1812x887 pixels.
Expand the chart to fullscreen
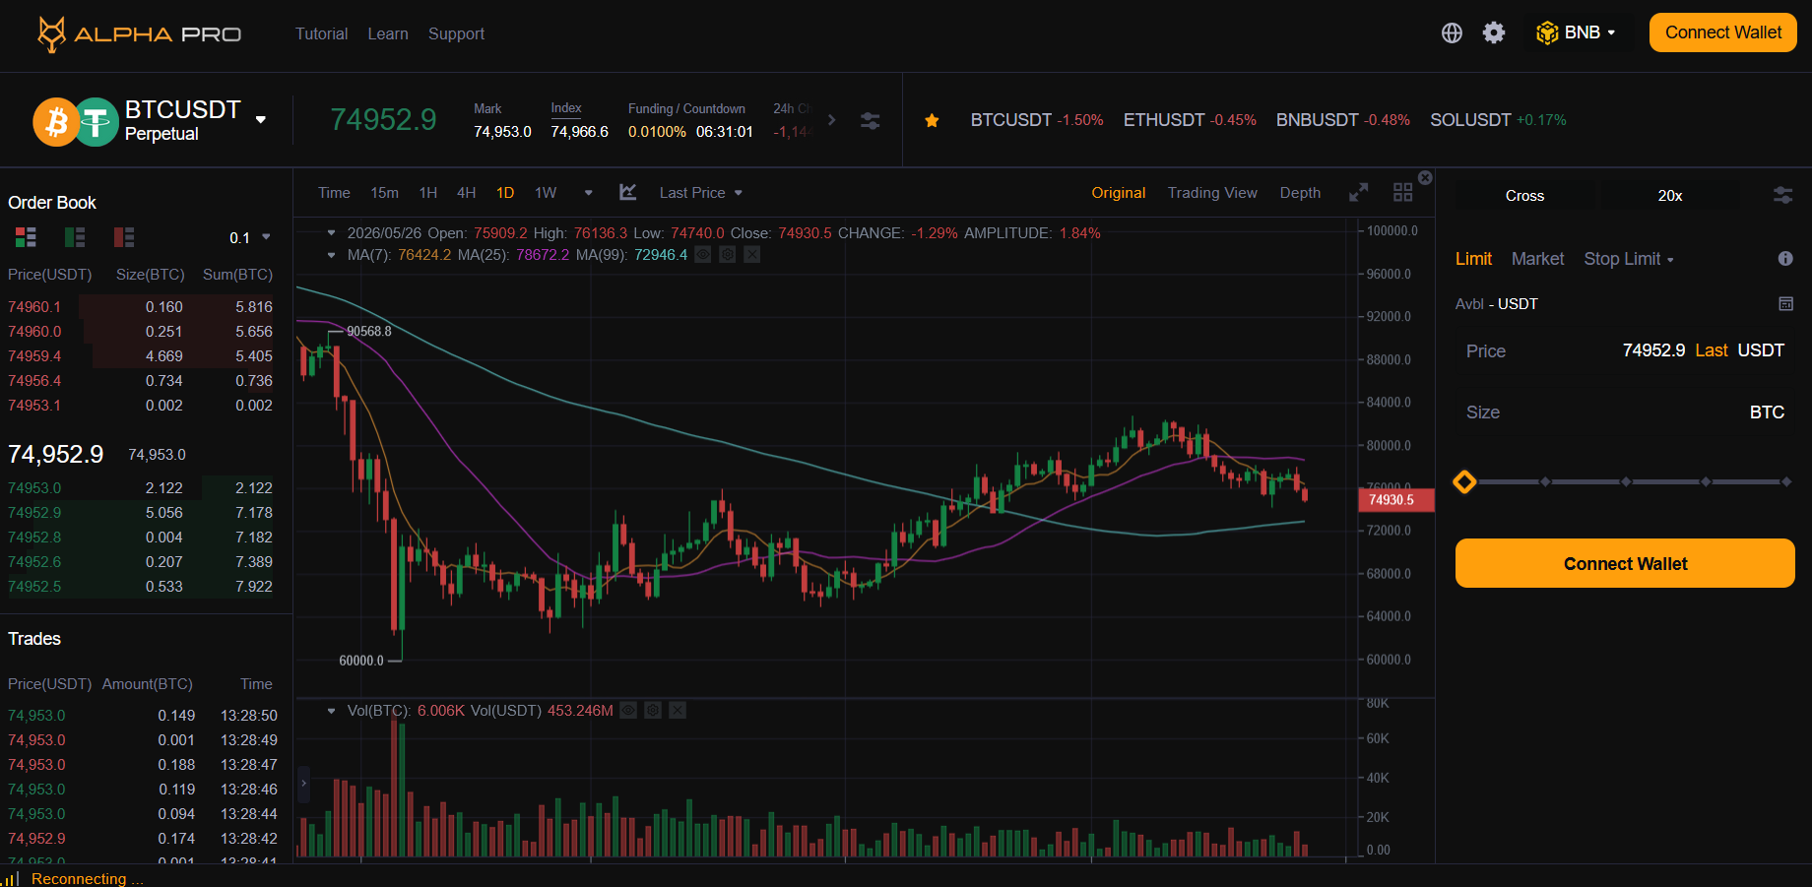(x=1359, y=193)
